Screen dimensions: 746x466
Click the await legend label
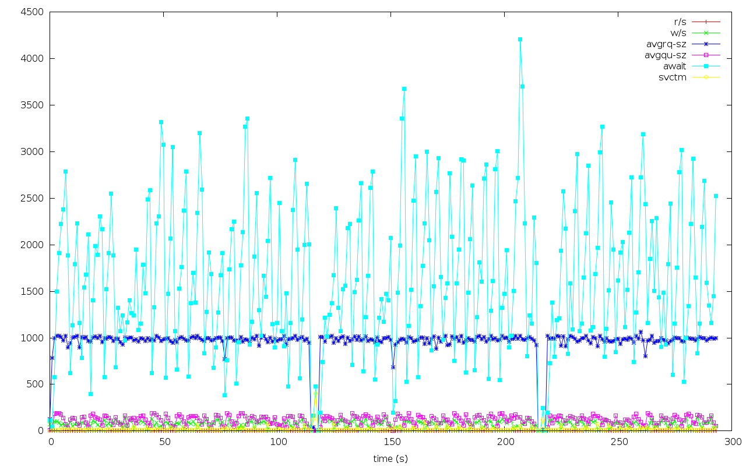point(675,66)
